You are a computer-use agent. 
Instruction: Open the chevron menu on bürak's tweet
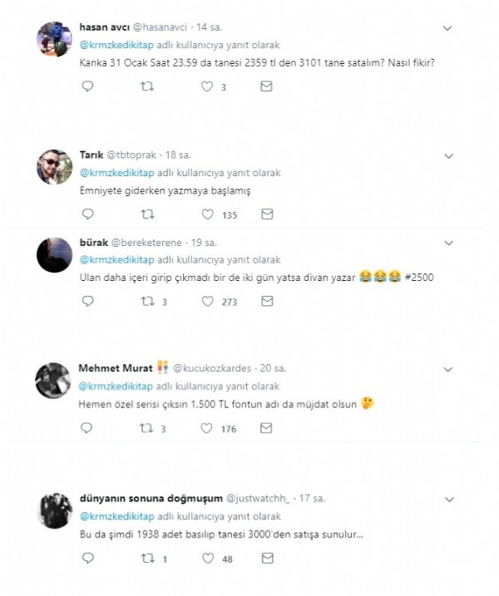point(447,243)
